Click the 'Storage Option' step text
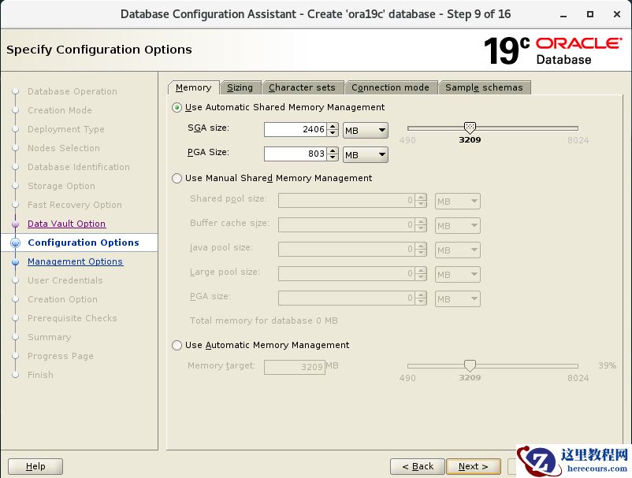The height and width of the screenshot is (478, 632). [x=61, y=186]
